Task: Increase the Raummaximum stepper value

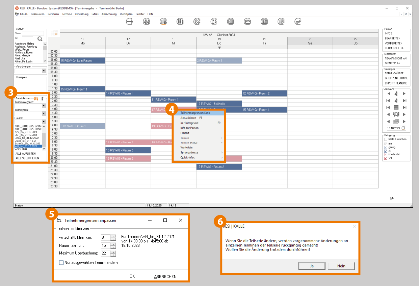Action: tap(113, 244)
